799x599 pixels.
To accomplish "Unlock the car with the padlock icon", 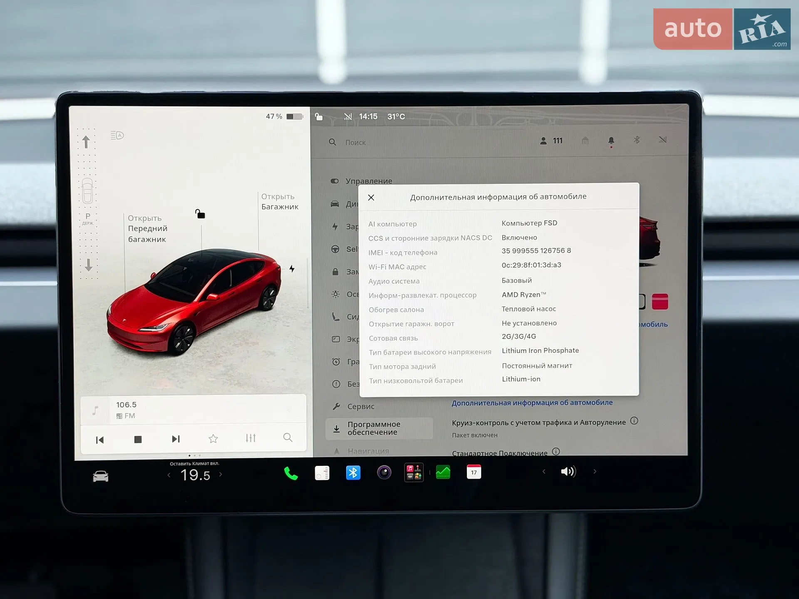I will pyautogui.click(x=200, y=214).
